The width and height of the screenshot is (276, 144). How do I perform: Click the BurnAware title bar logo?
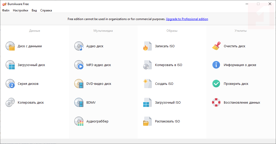(4, 4)
